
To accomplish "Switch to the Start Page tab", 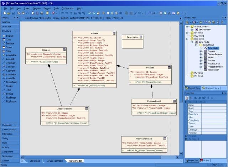I will point(35,161).
